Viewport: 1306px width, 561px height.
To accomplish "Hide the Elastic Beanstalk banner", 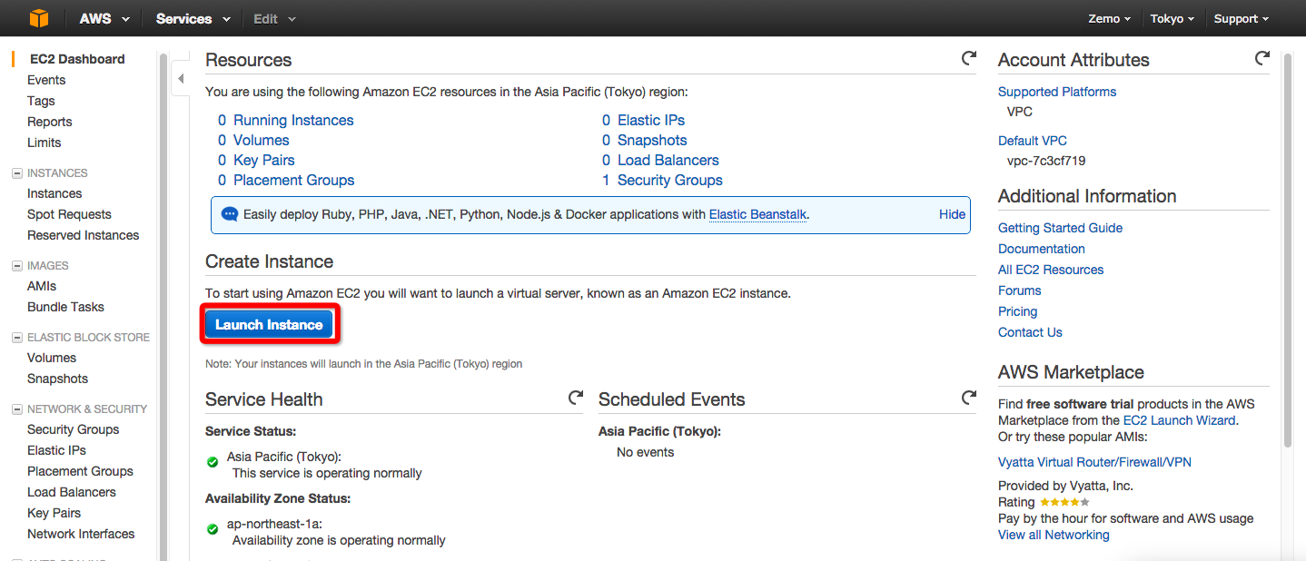I will 953,214.
